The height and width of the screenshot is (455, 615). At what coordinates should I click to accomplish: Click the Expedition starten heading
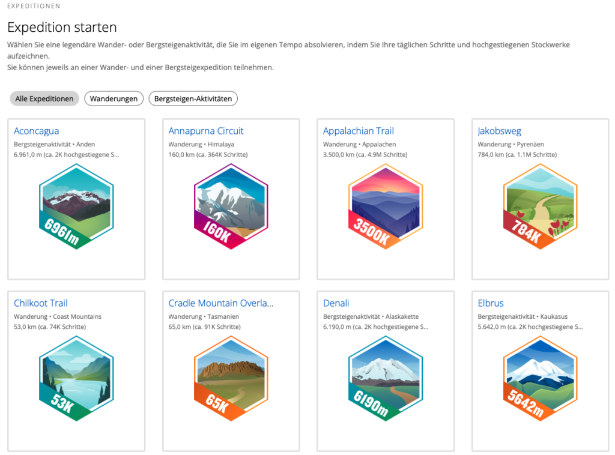coord(62,27)
